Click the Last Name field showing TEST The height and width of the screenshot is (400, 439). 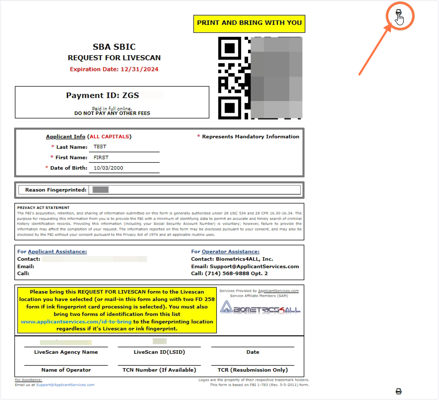pyautogui.click(x=124, y=147)
